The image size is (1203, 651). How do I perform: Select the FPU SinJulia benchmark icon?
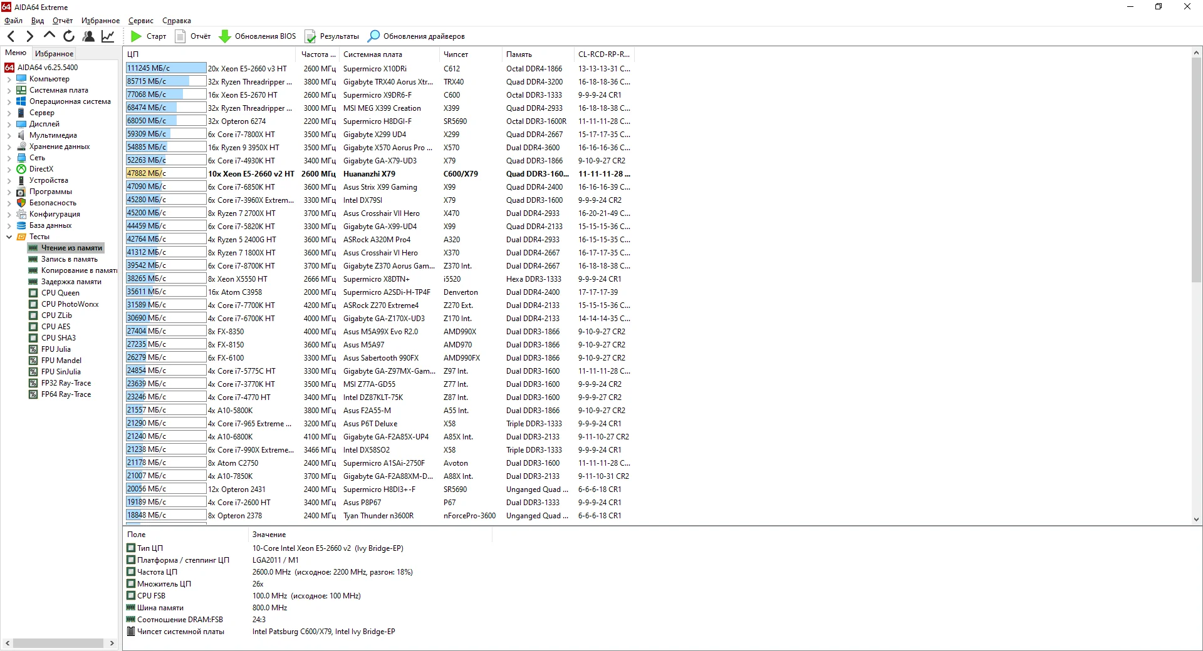click(x=33, y=372)
